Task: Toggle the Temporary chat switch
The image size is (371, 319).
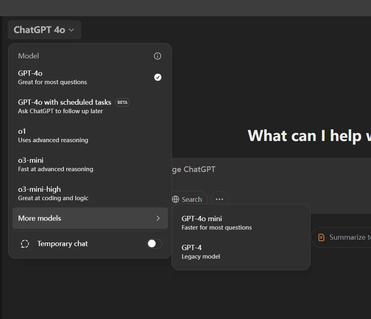Action: [x=154, y=244]
